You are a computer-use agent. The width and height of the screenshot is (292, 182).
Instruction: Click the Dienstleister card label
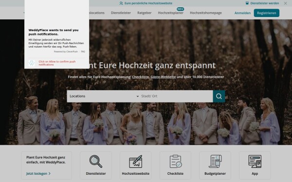(x=96, y=173)
